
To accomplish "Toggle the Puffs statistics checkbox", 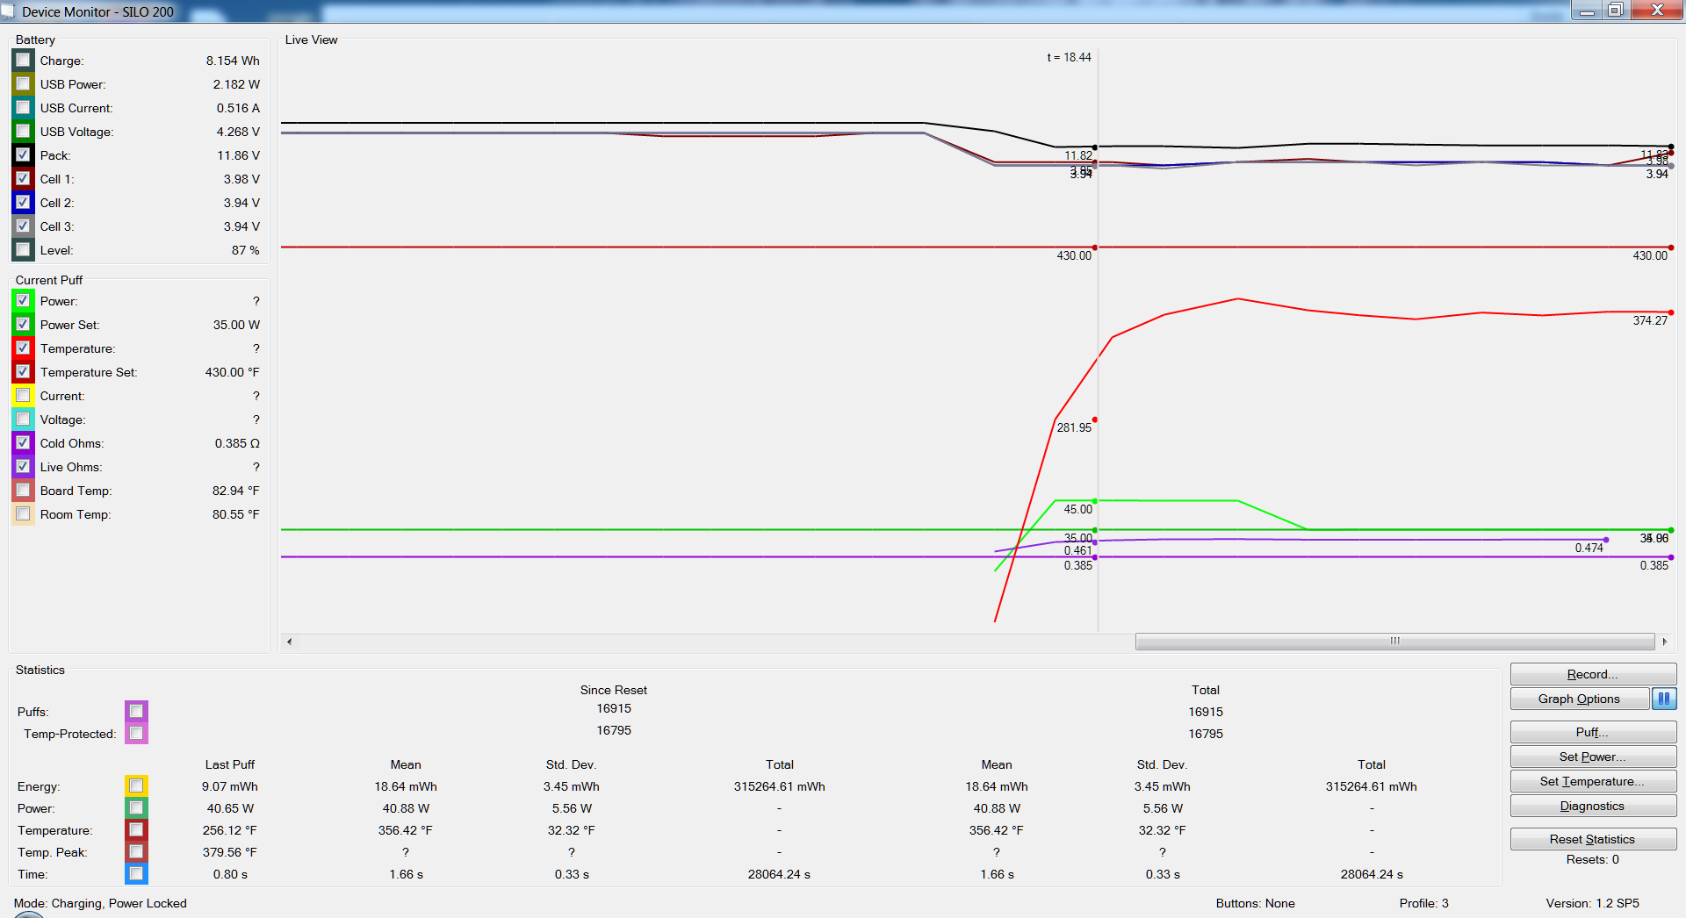I will [136, 711].
